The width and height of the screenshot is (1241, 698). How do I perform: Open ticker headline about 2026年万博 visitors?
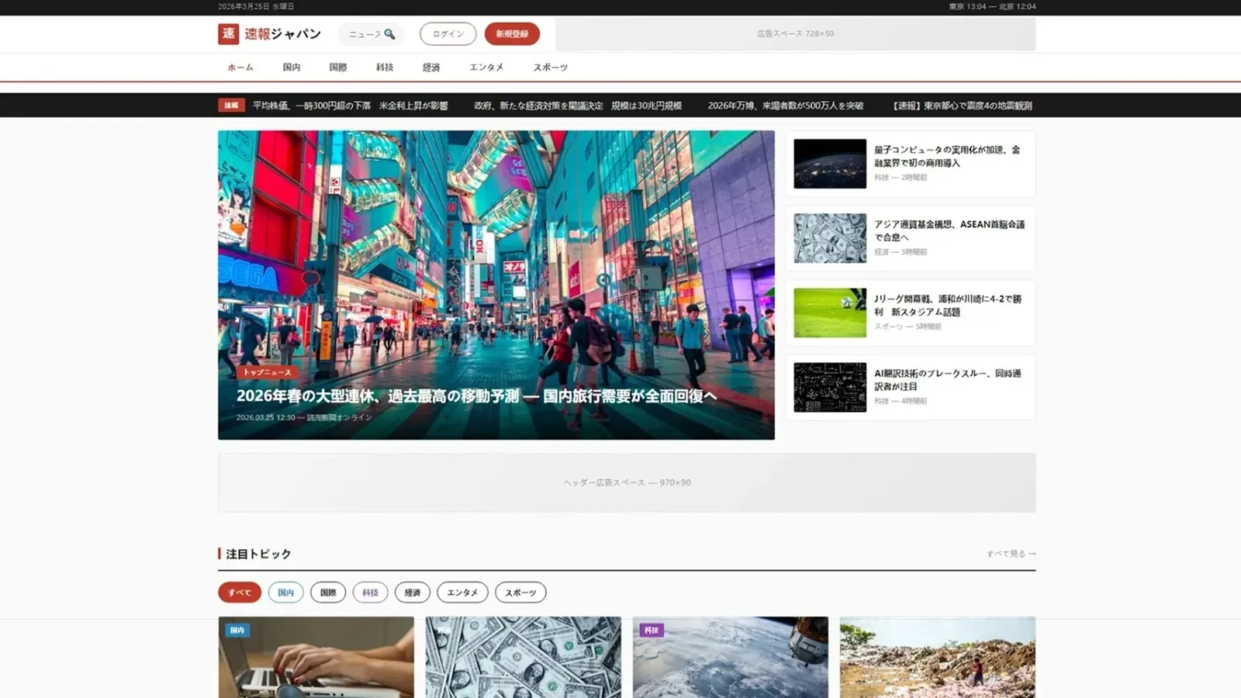coord(786,105)
